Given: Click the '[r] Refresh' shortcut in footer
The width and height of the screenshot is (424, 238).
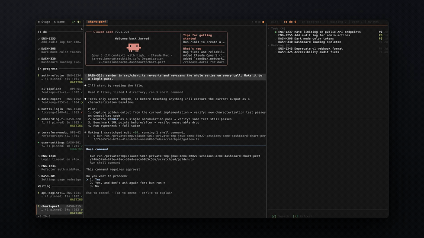Looking at the screenshot, I should pyautogui.click(x=302, y=216).
